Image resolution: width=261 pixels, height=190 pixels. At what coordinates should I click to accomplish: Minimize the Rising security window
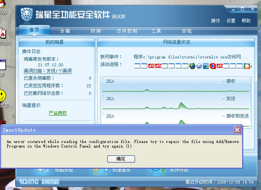(x=233, y=9)
